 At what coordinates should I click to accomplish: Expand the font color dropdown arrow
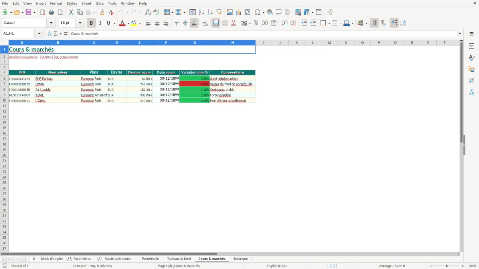tap(128, 24)
